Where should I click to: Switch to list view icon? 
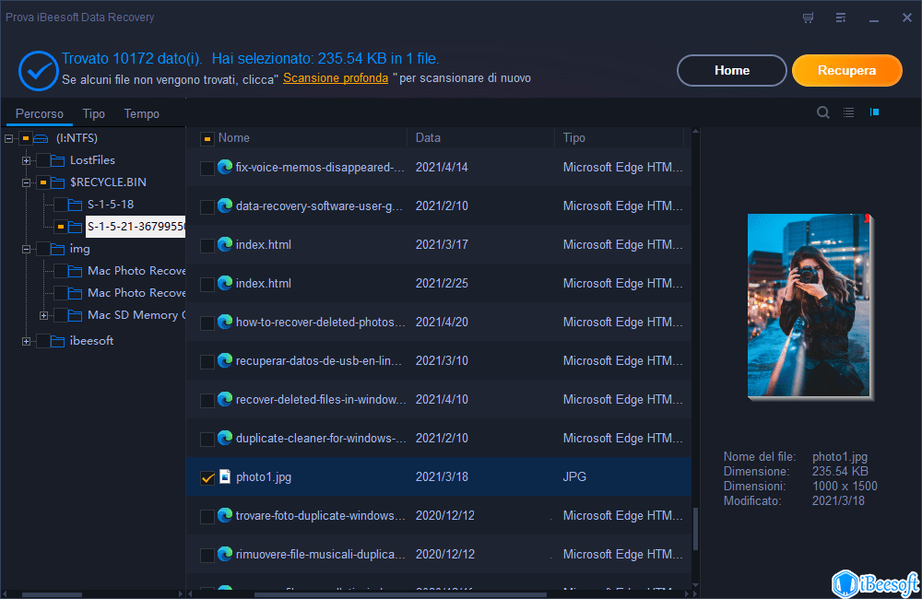[849, 112]
